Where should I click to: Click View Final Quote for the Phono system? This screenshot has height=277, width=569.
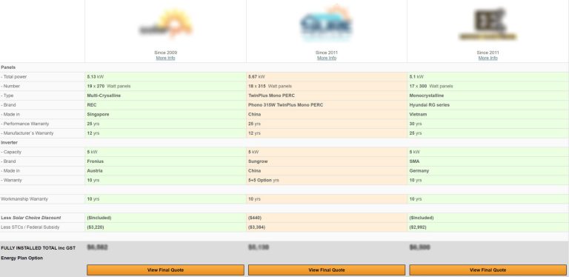coord(327,270)
